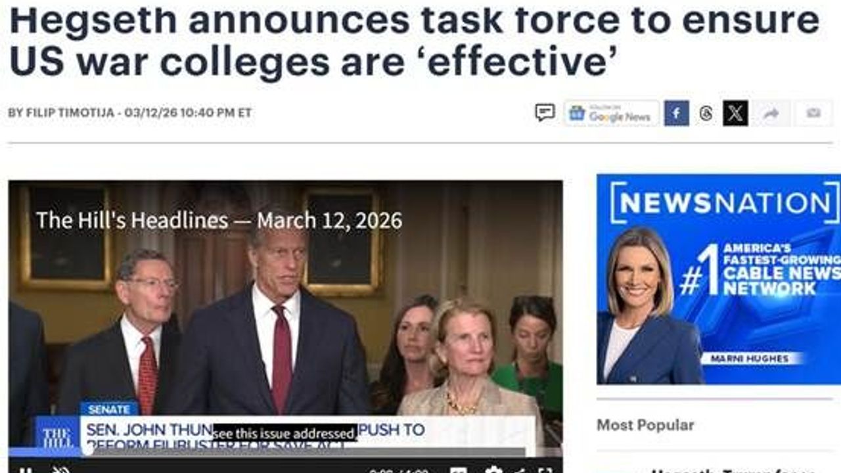Open video settings gear

(492, 470)
